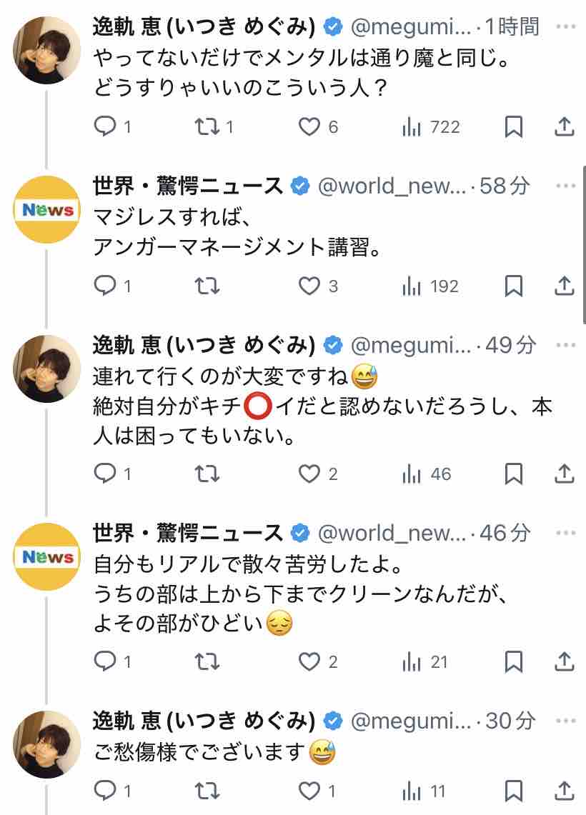The image size is (586, 815).
Task: Click the News avatar on the 46分 tweet
Action: pos(48,556)
